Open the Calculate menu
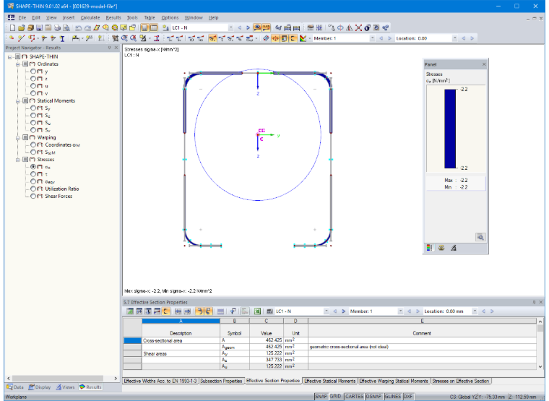The height and width of the screenshot is (401, 549). coord(90,17)
